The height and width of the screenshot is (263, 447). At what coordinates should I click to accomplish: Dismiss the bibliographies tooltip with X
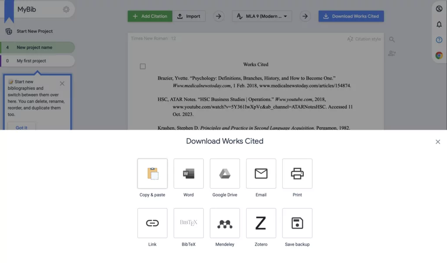click(x=62, y=83)
